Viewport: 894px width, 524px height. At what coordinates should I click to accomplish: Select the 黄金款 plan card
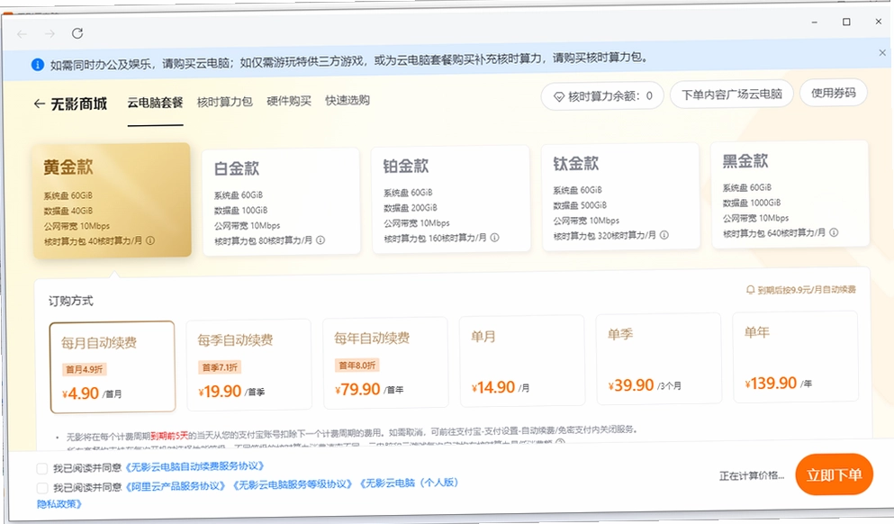[x=113, y=201]
